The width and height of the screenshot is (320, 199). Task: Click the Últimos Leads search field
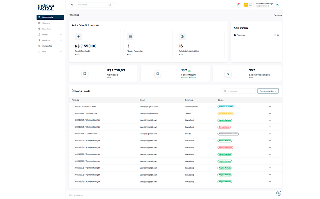click(x=241, y=91)
